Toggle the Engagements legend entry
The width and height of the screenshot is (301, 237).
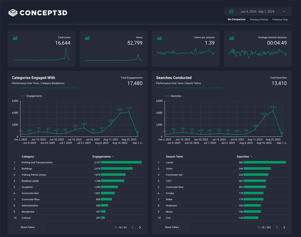tap(31, 96)
